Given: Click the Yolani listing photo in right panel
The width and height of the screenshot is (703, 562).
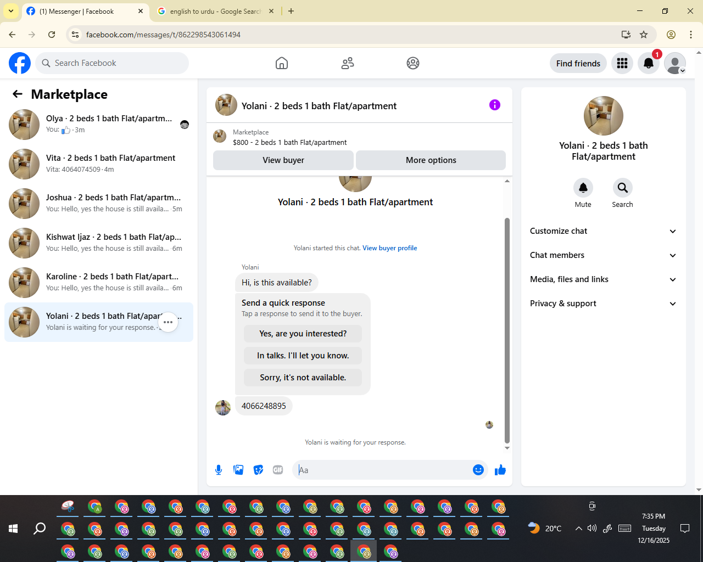Looking at the screenshot, I should click(x=604, y=116).
